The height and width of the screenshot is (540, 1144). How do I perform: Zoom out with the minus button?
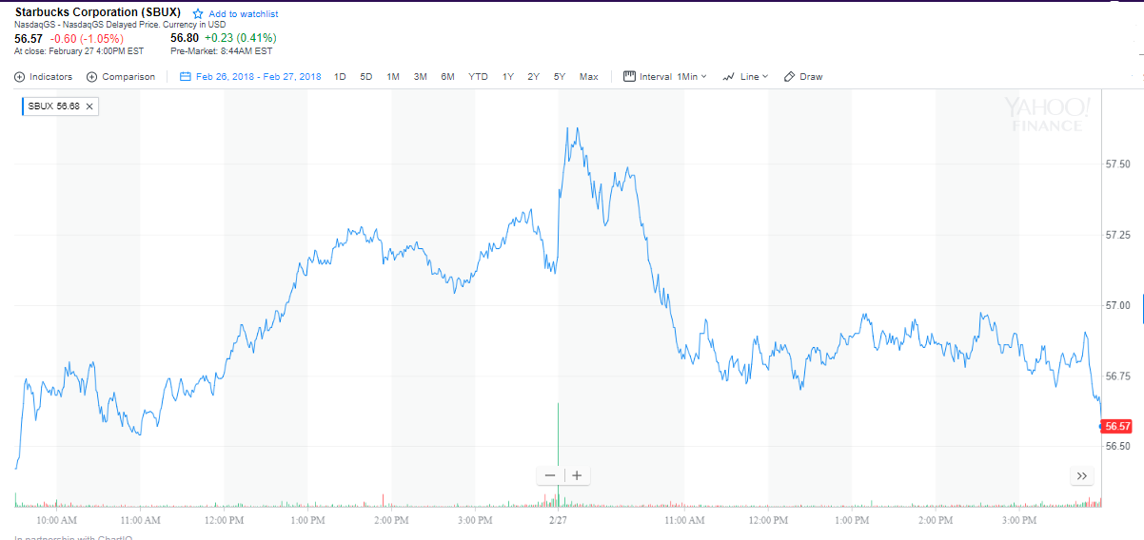tap(550, 475)
